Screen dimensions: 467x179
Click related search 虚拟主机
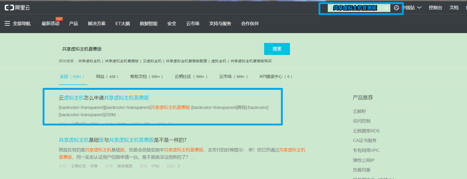[219, 61]
